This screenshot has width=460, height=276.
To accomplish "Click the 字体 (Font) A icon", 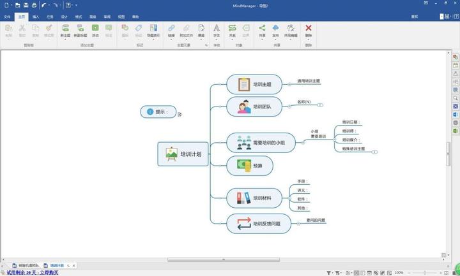I will tap(217, 28).
